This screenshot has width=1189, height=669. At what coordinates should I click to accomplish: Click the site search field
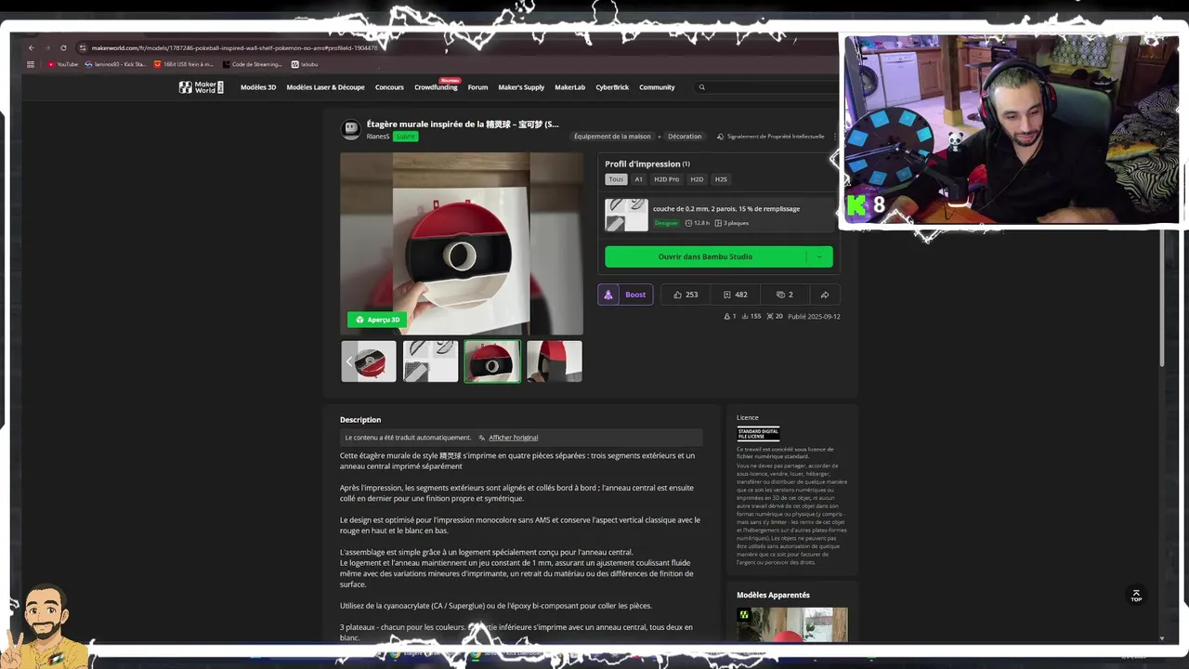tap(766, 87)
